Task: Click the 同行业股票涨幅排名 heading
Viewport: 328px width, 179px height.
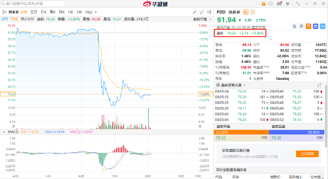Action: click(x=231, y=170)
